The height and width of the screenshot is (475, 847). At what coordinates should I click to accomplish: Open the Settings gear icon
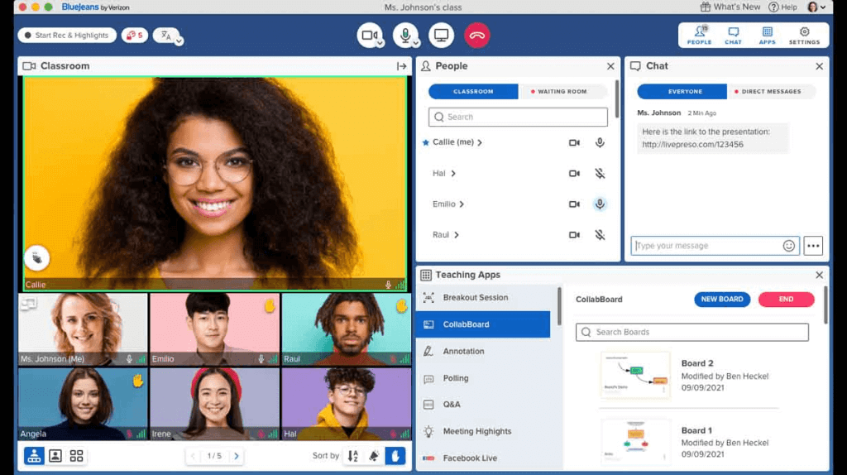coord(804,35)
